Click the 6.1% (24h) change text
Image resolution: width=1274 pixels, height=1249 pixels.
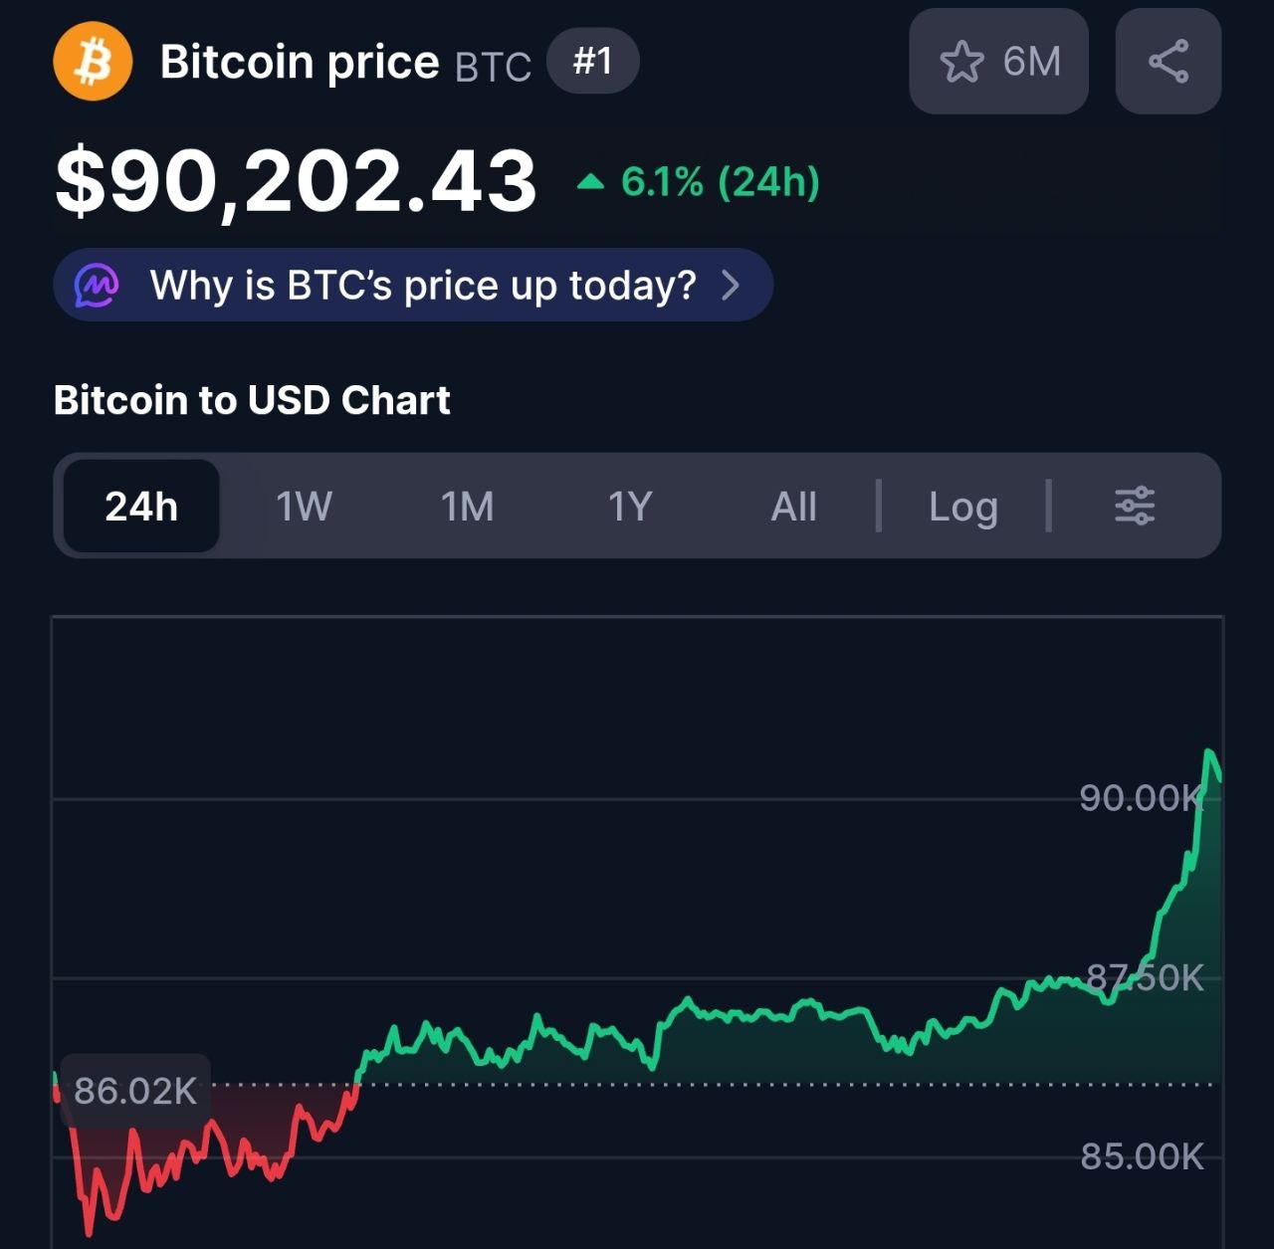point(720,182)
